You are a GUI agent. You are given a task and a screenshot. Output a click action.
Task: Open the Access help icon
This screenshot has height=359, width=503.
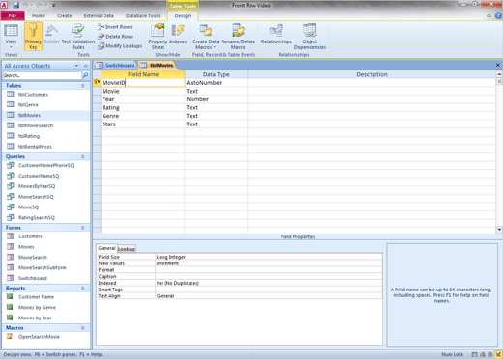[x=498, y=15]
